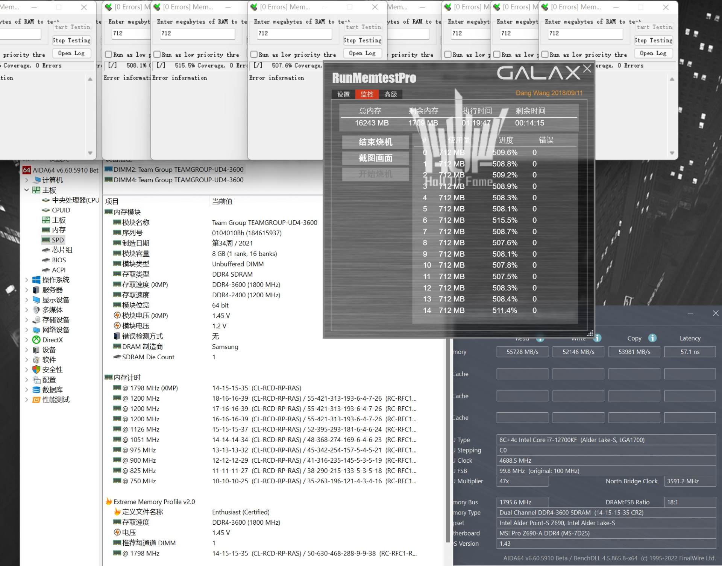This screenshot has width=722, height=566.
Task: Click the 712 megabytes input field
Action: click(x=294, y=33)
